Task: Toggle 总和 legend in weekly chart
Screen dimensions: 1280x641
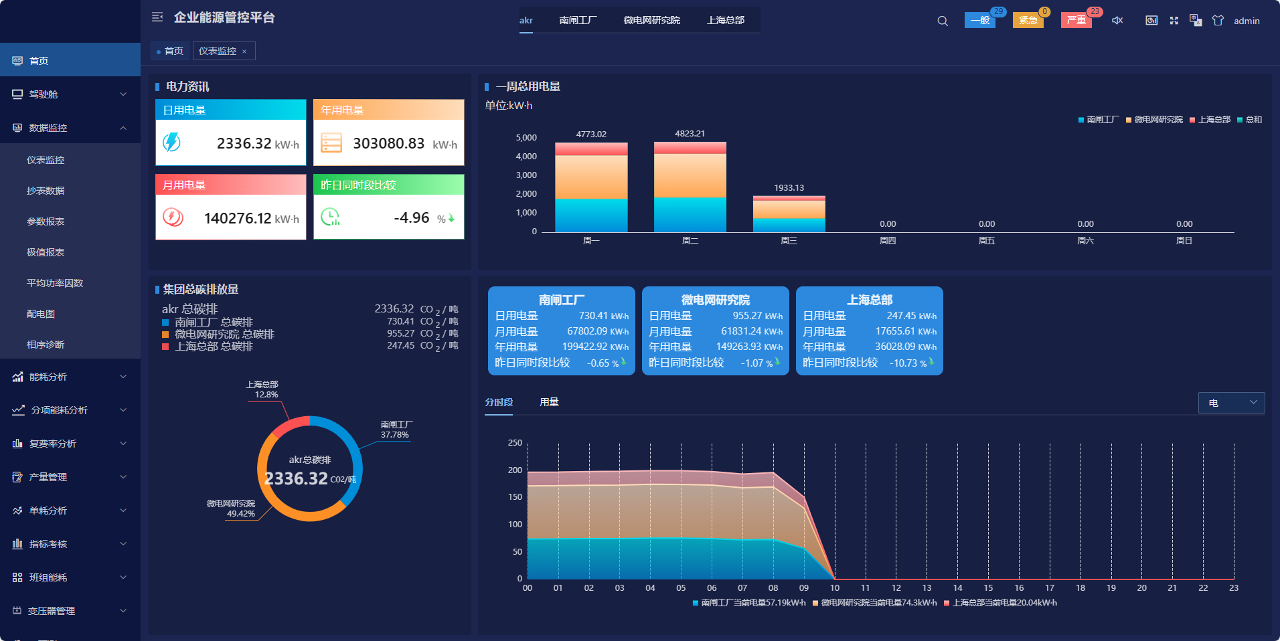Action: (1249, 120)
